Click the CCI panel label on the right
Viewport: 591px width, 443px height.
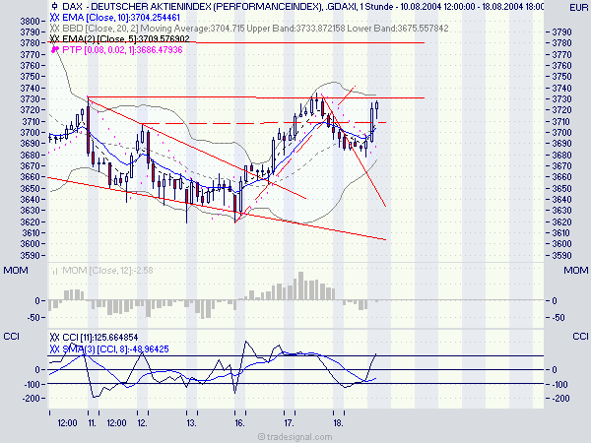[x=580, y=337]
